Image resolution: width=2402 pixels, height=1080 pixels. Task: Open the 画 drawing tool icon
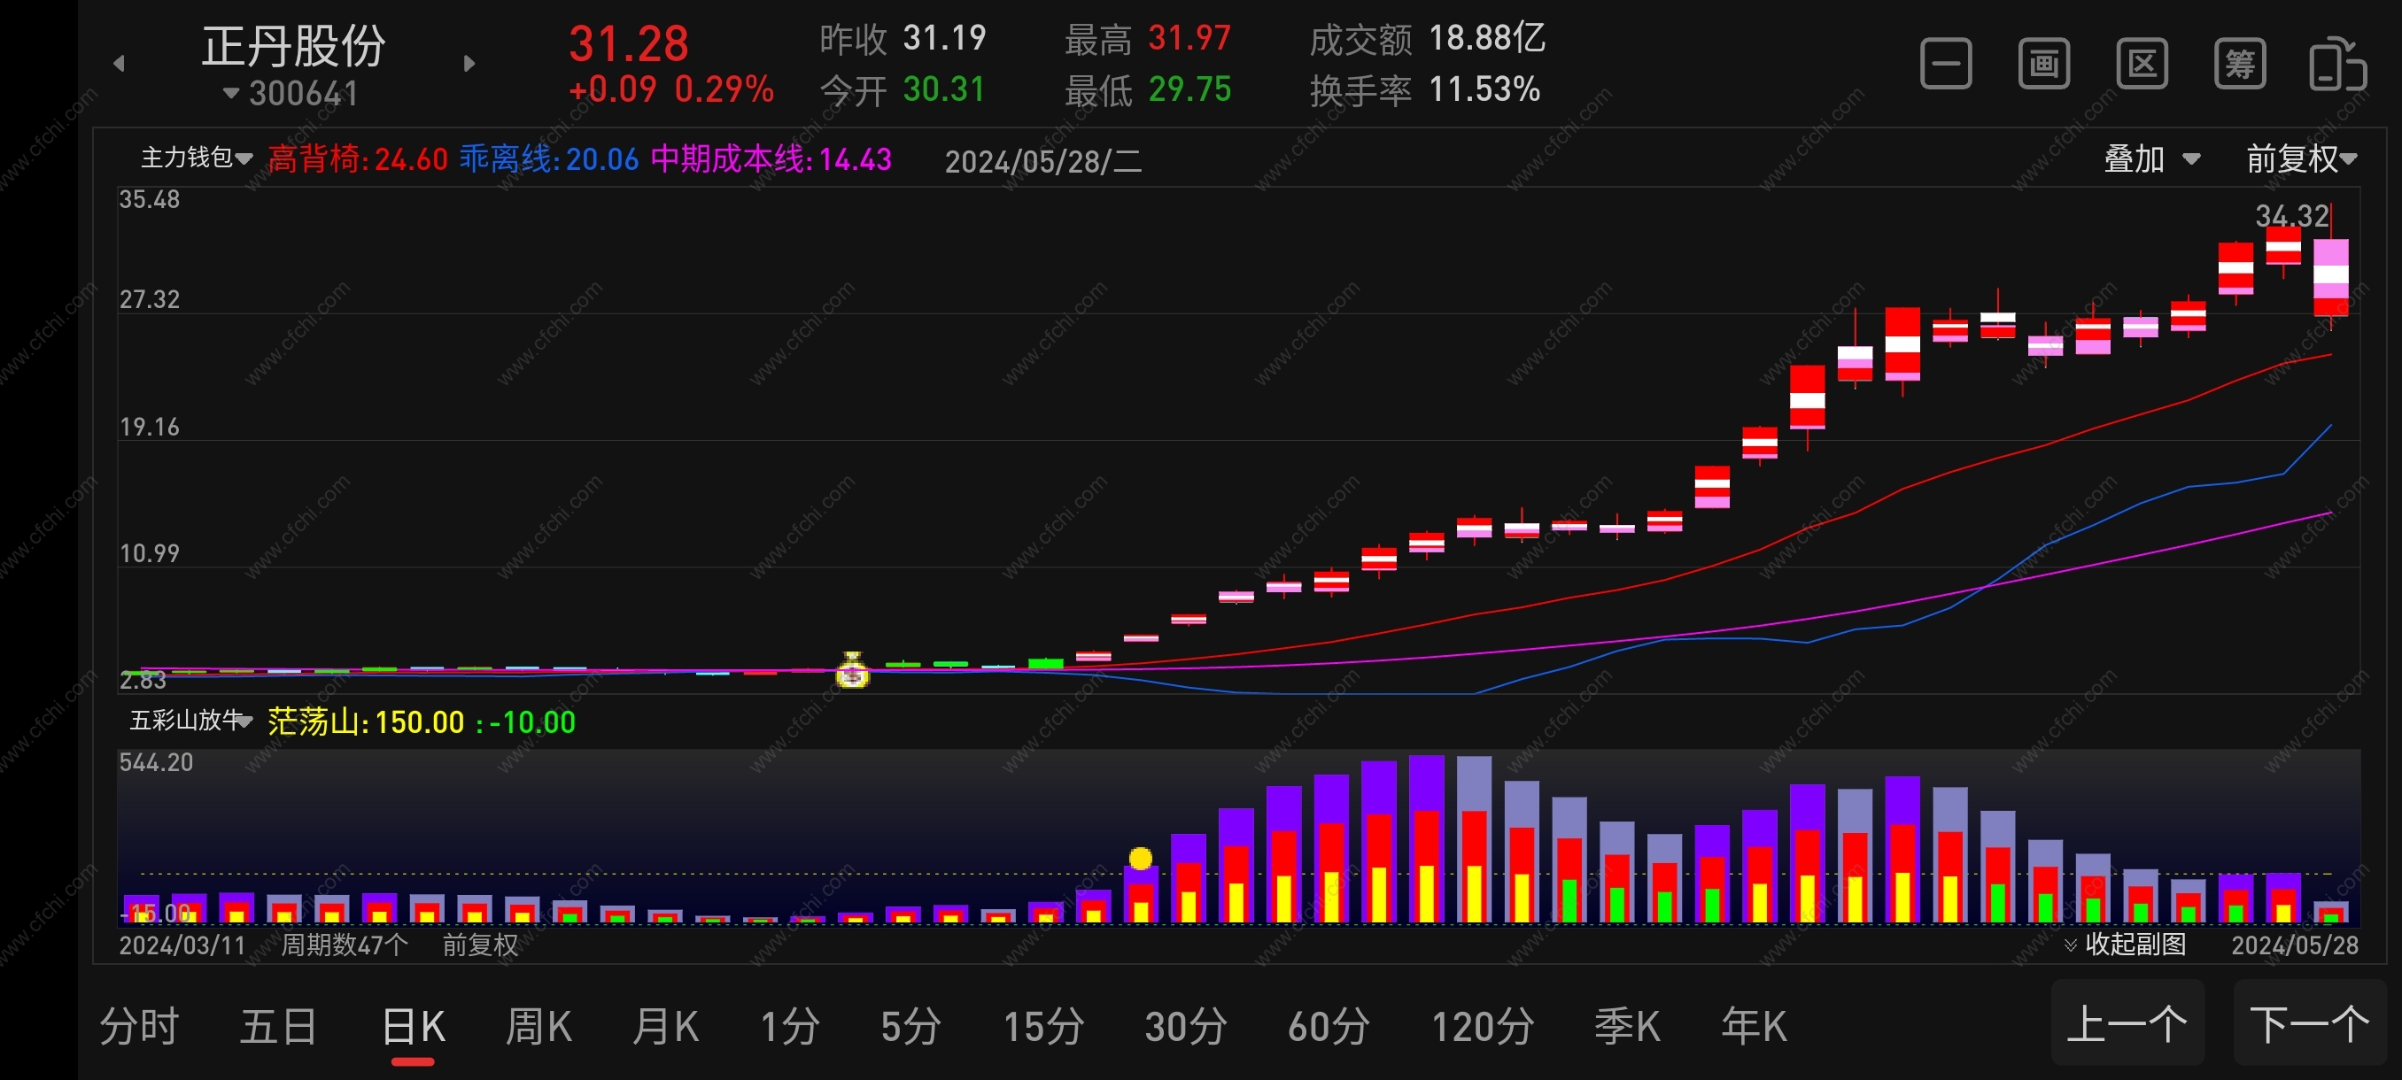2043,65
